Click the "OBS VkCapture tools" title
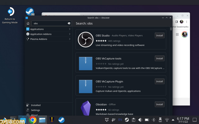The height and width of the screenshot is (124, 199). click(109, 59)
